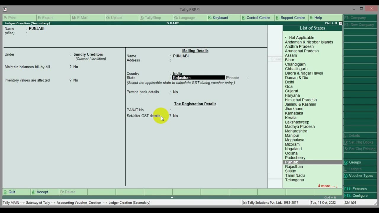This screenshot has width=379, height=213.
Task: Open Voucher Types from right panel
Action: [360, 175]
